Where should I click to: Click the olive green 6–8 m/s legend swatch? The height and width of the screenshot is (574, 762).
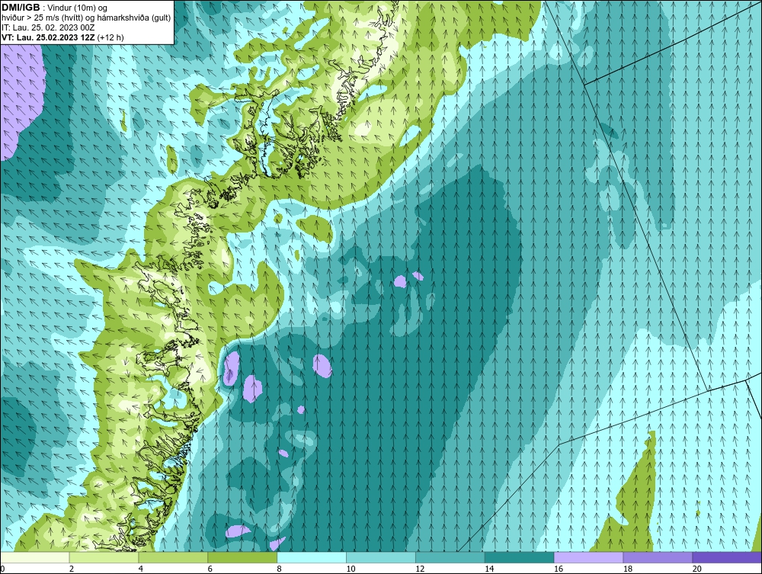pyautogui.click(x=242, y=557)
